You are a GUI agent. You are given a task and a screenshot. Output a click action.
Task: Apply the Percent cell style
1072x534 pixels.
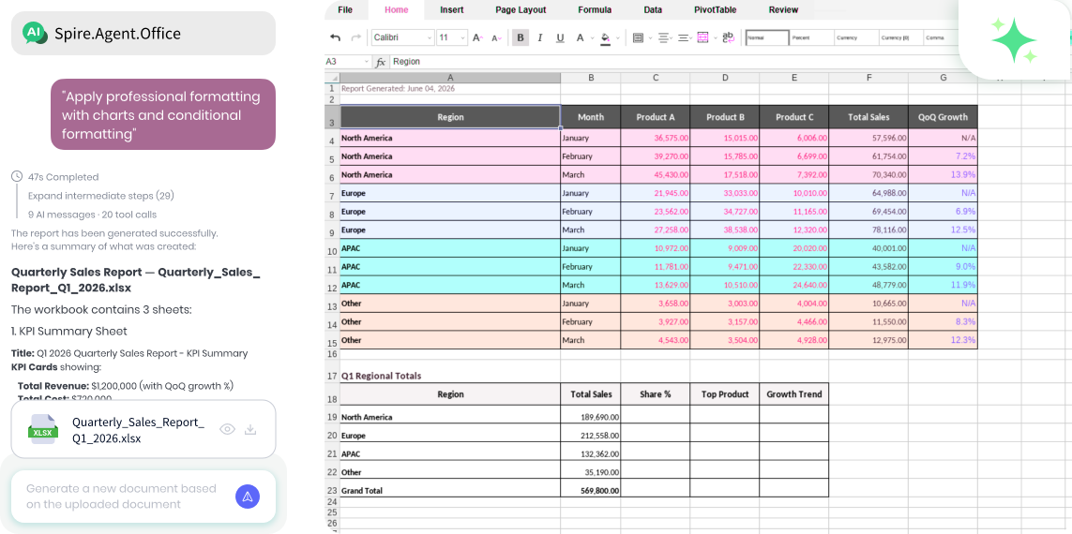pyautogui.click(x=811, y=38)
